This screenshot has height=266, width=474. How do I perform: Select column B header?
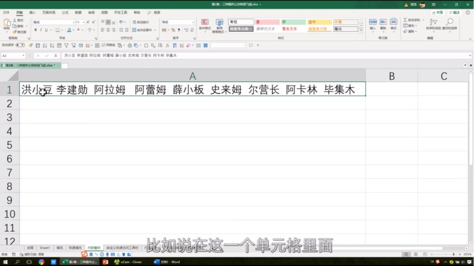click(391, 76)
